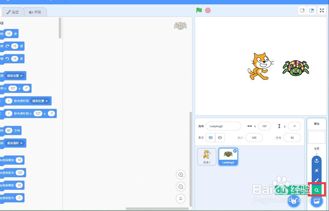329x211 pixels.
Task: Select the cat sprite 角色1 thumbnail
Action: tap(207, 157)
